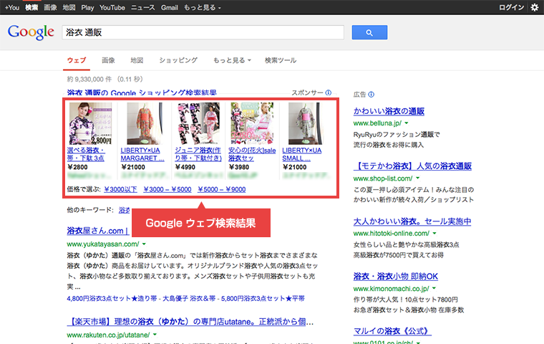
Task: Open 4,800円浴衣3点セット★造り帯 sitelink
Action: (112, 298)
